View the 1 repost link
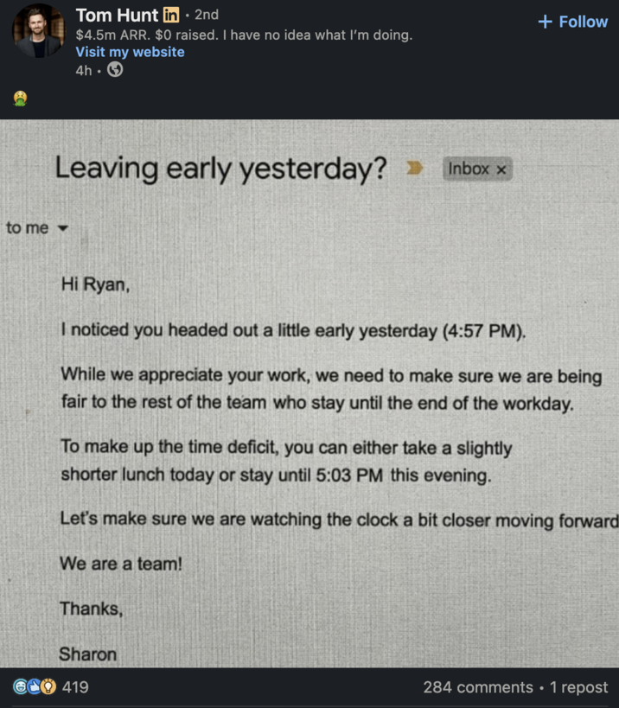The height and width of the screenshot is (708, 619). [578, 687]
